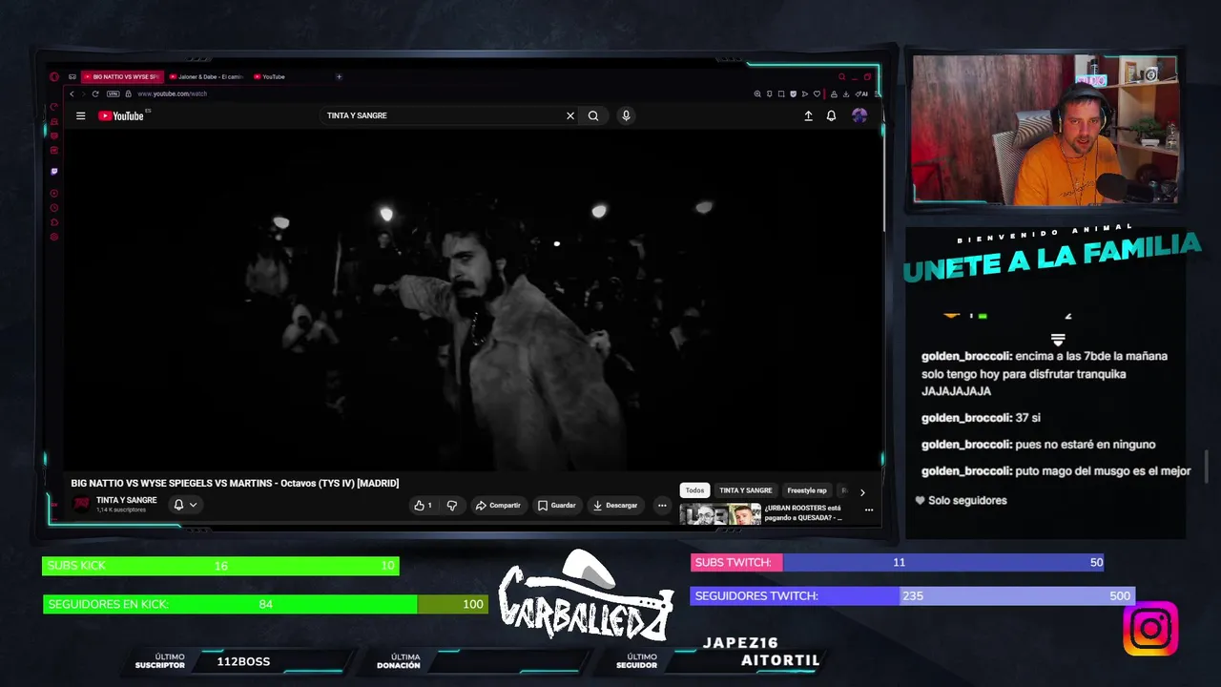Open the three-dot more actions under video
This screenshot has width=1221, height=687.
click(662, 505)
